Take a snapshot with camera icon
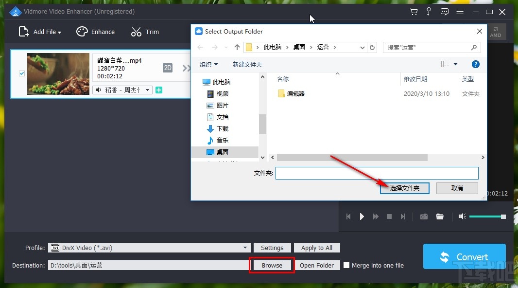518x288 pixels. [424, 216]
